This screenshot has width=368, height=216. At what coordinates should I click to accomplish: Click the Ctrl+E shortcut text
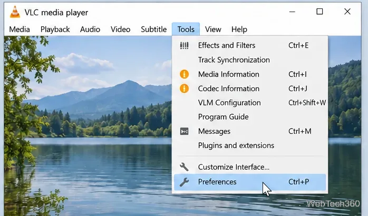298,45
